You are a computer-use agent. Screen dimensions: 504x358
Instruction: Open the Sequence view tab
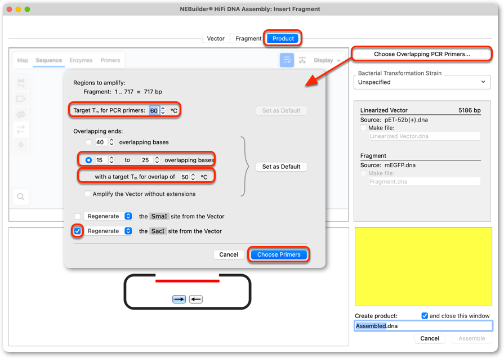coord(49,60)
